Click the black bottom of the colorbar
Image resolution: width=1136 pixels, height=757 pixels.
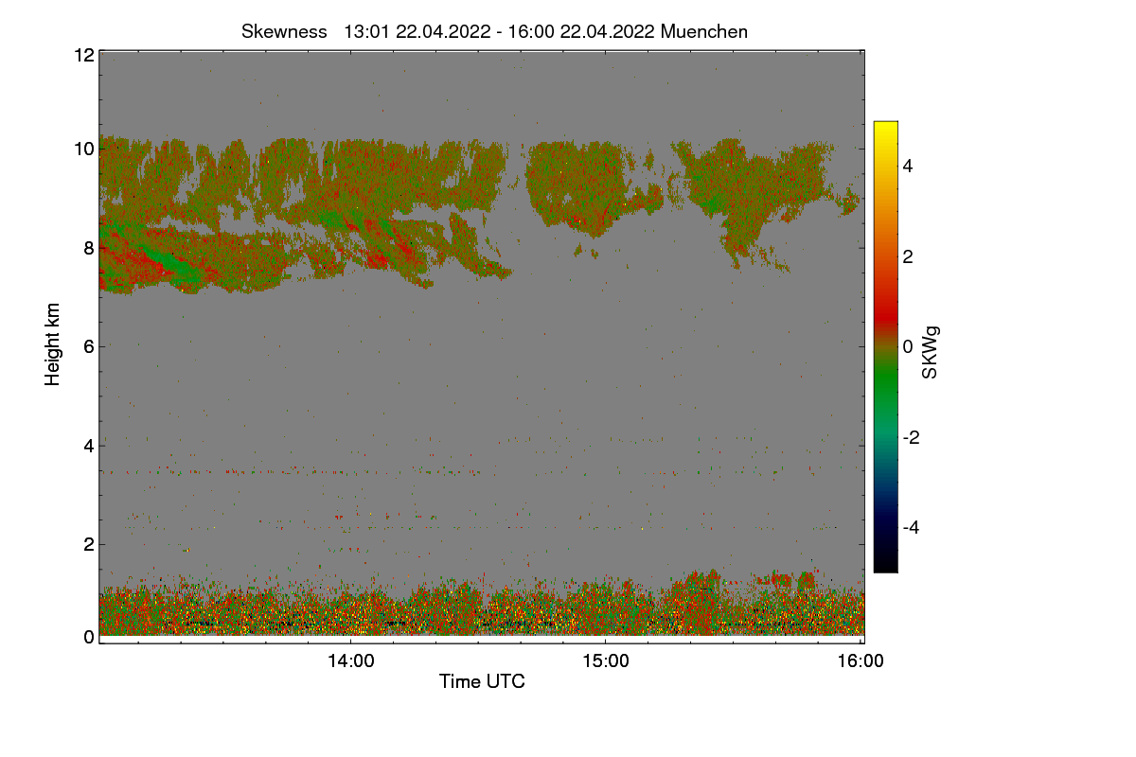click(885, 563)
